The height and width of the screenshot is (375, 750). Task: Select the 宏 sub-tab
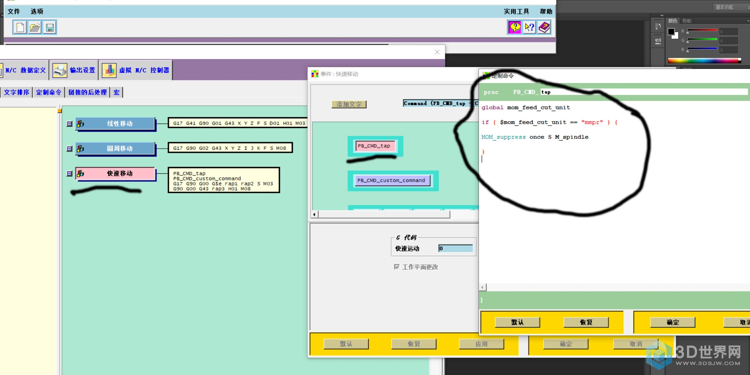tap(116, 92)
